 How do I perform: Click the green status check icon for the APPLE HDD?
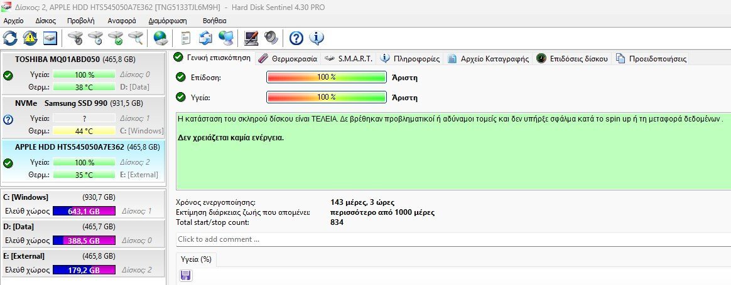point(8,163)
